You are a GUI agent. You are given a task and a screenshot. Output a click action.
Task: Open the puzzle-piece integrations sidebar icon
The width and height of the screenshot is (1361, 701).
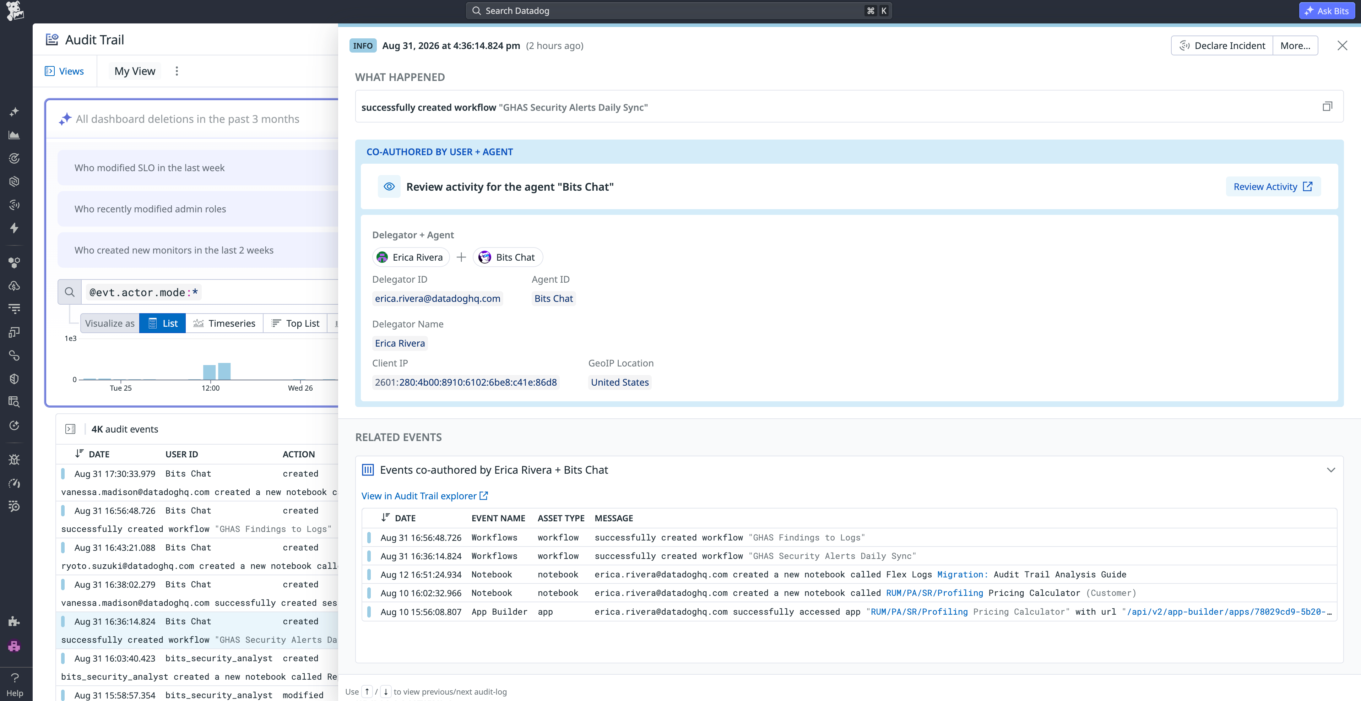[14, 622]
